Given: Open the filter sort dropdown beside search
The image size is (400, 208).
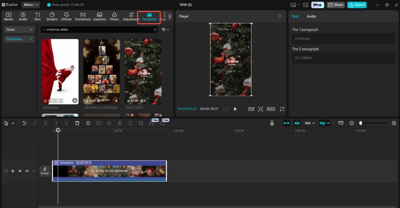Looking at the screenshot, I should (165, 30).
